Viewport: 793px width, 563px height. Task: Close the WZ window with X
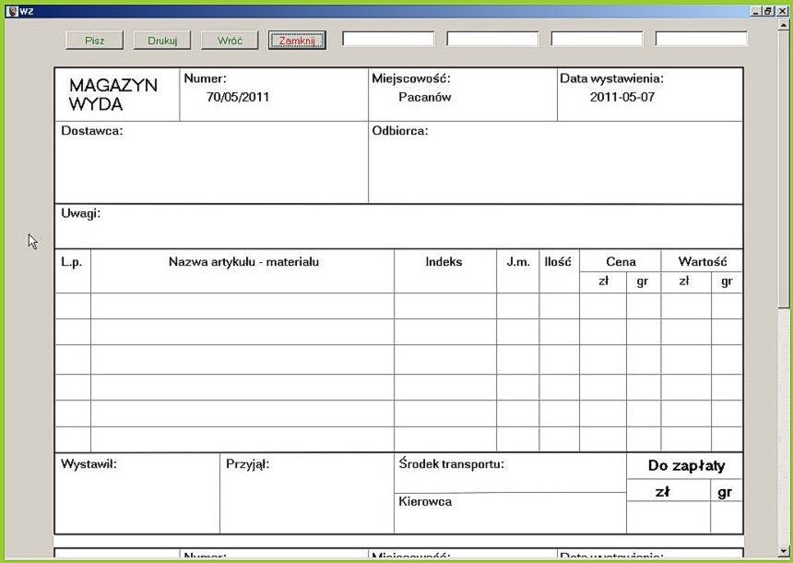(x=782, y=11)
